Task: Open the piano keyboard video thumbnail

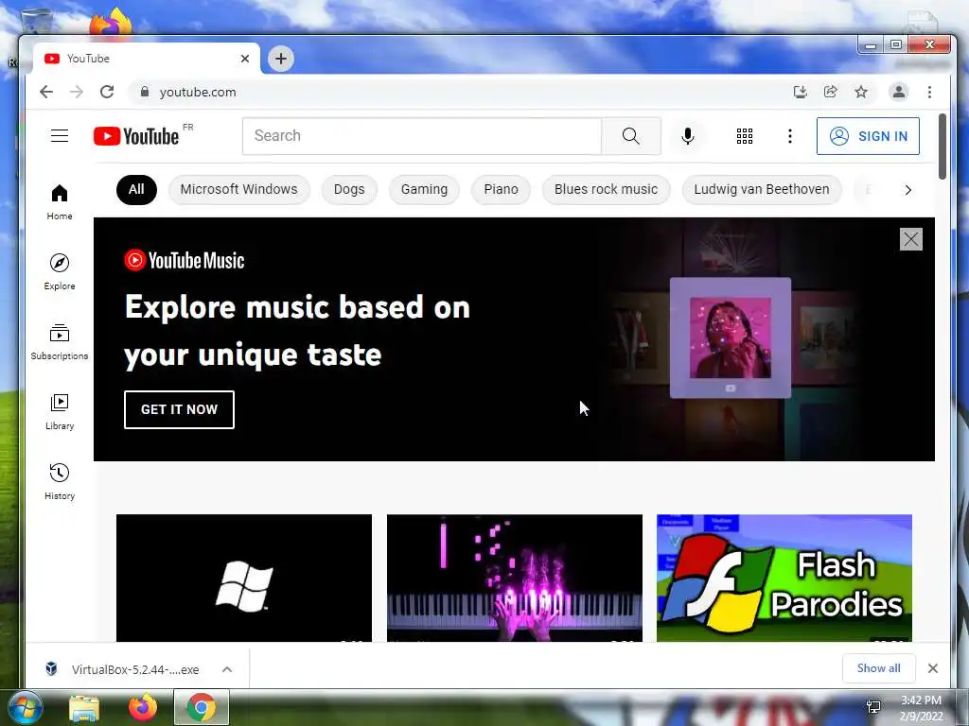Action: (514, 579)
